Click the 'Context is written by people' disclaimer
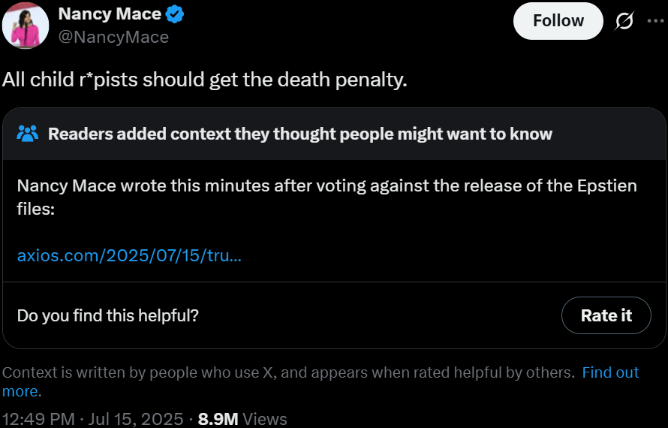 tap(288, 372)
